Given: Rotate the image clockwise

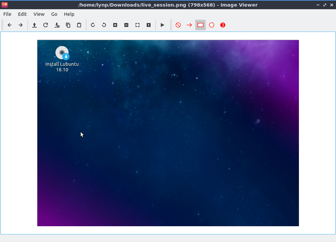Looking at the screenshot, I should pos(93,25).
